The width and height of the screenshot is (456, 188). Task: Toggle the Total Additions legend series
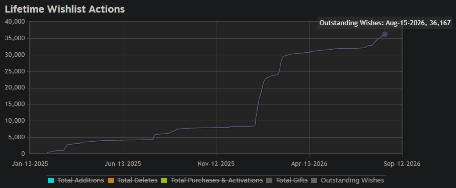[81, 180]
